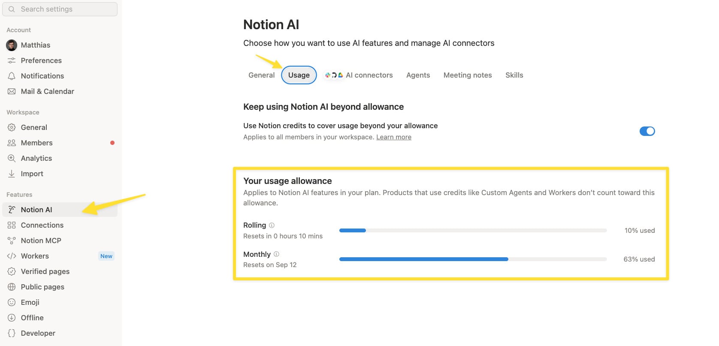The width and height of the screenshot is (719, 346).
Task: Click 'Your usage allowance' heading
Action: (287, 181)
